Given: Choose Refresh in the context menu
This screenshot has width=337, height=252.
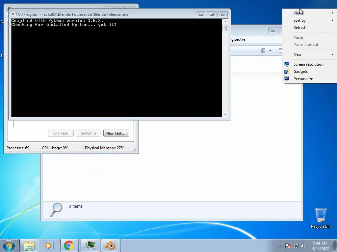Looking at the screenshot, I should click(x=310, y=28).
